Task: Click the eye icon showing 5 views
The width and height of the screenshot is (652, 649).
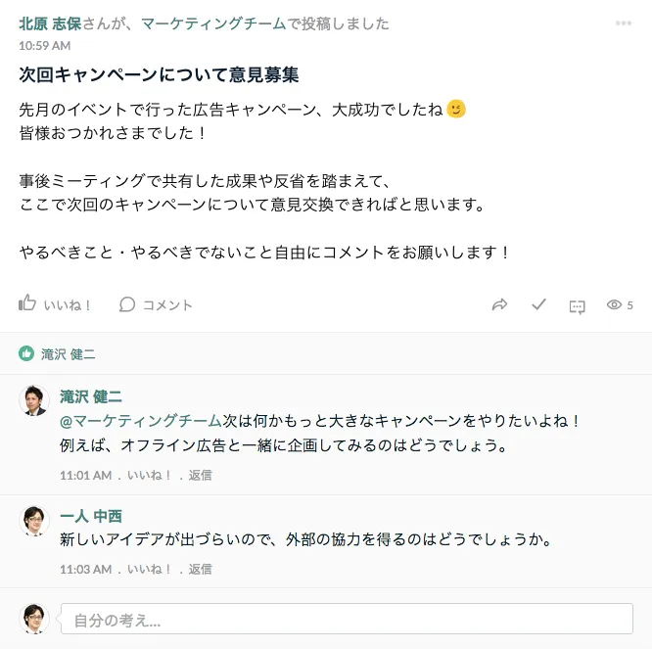Action: click(x=615, y=304)
